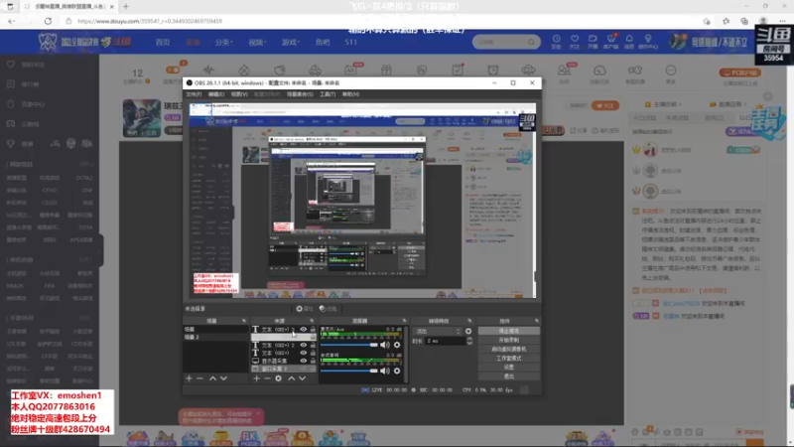Open transition properties gear beside 淡出
Screen dimensions: 794x447
tap(468, 332)
